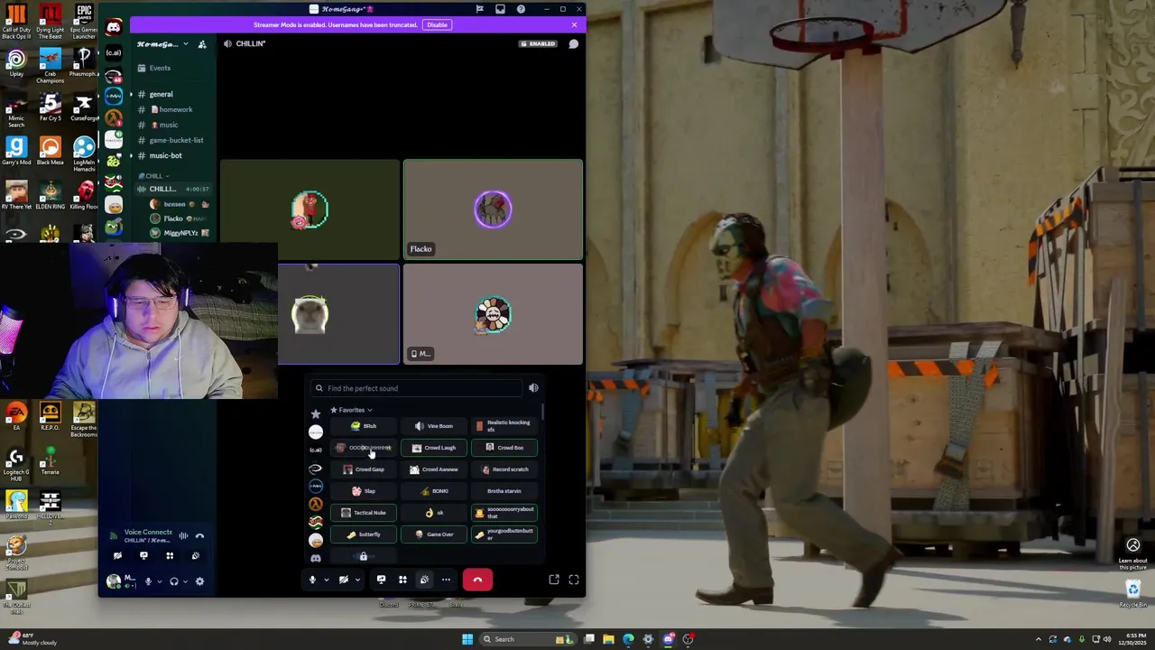The width and height of the screenshot is (1155, 650).
Task: Open the game-bucket-list channel
Action: pyautogui.click(x=171, y=140)
